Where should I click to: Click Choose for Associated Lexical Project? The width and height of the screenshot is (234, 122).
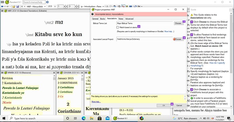179,39
